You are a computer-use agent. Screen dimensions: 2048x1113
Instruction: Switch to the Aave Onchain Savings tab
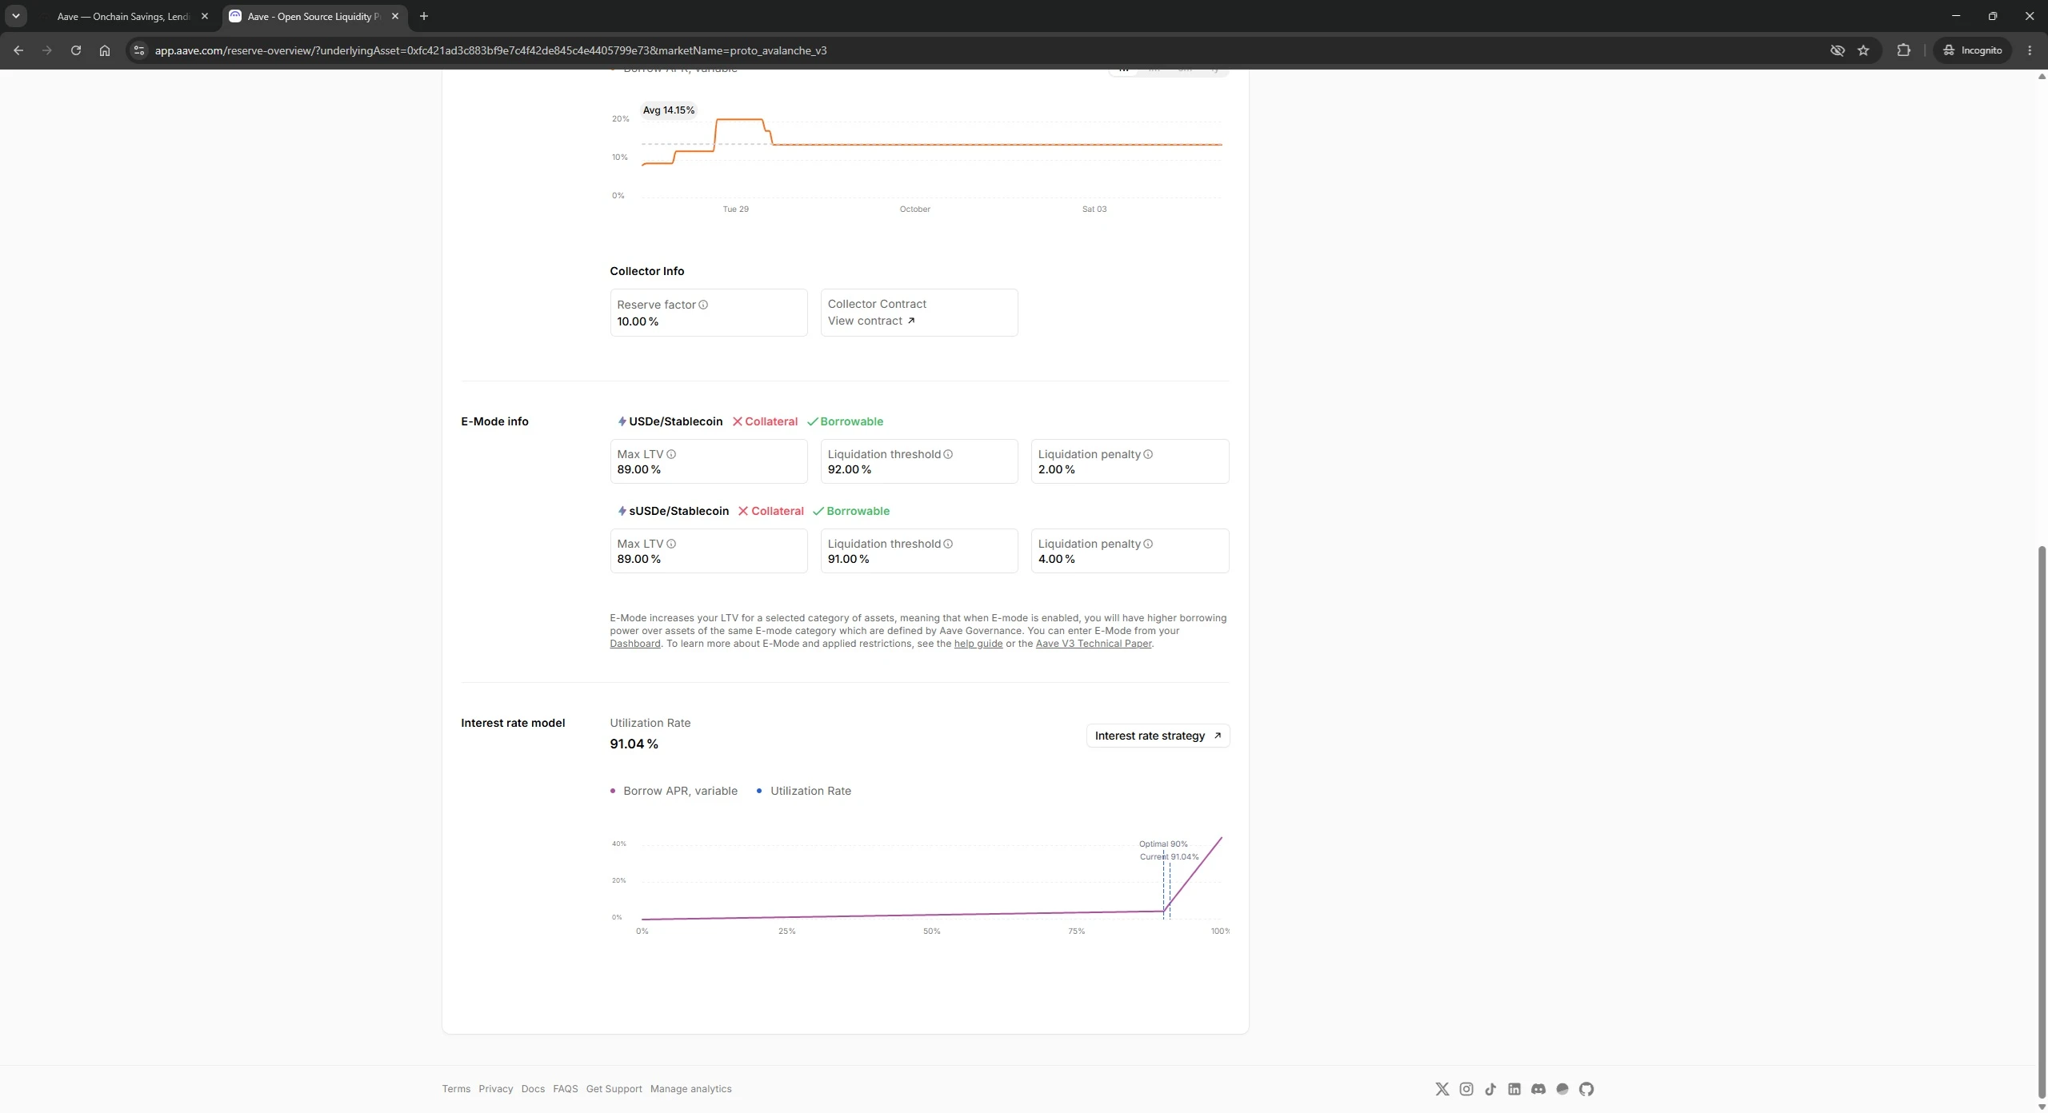pyautogui.click(x=123, y=16)
